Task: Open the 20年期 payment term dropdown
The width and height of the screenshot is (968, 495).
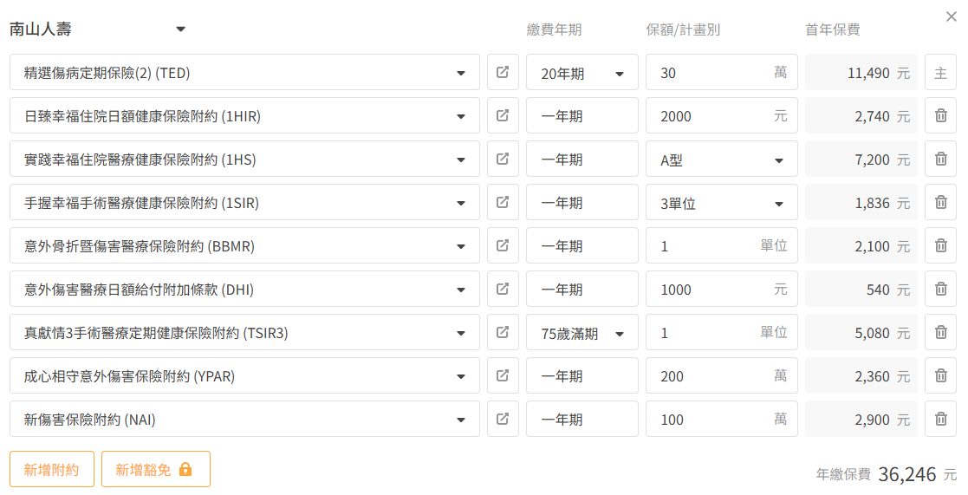Action: pyautogui.click(x=582, y=72)
